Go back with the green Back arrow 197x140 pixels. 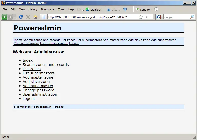pyautogui.click(x=5, y=17)
